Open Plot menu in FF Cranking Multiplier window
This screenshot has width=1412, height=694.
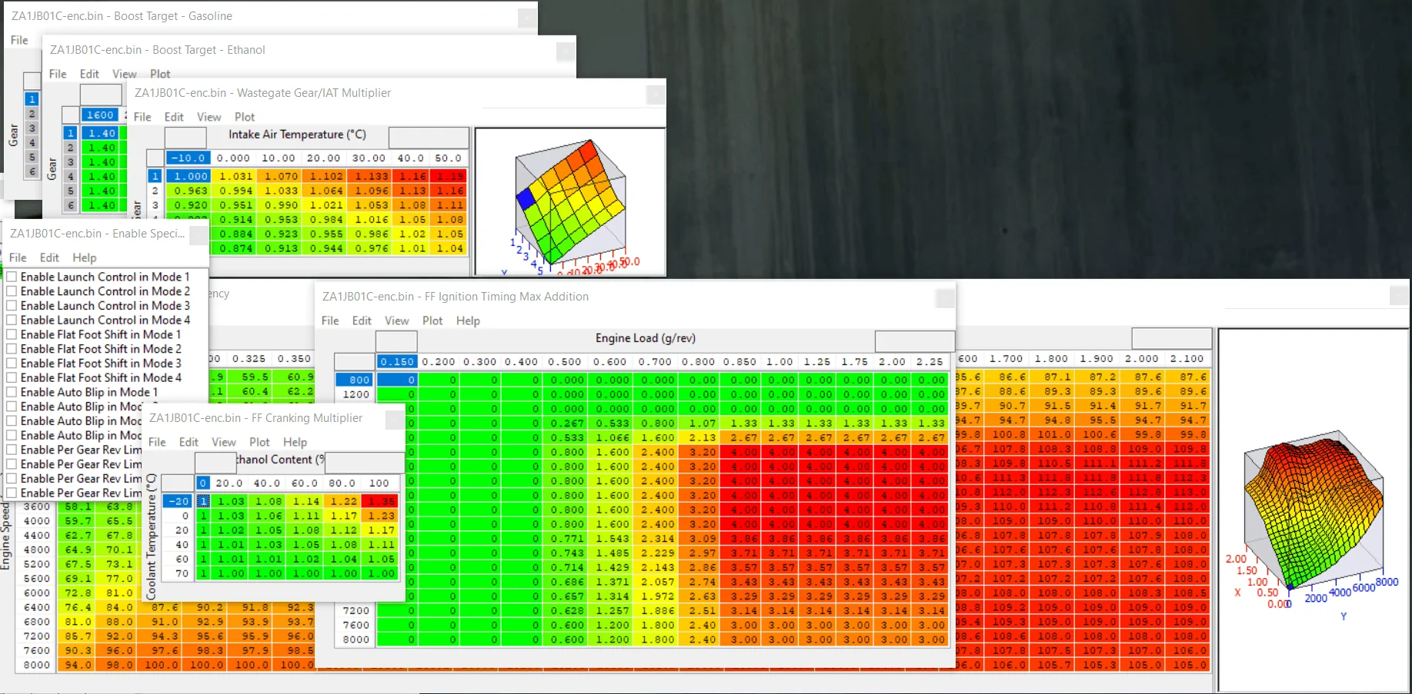(x=259, y=442)
